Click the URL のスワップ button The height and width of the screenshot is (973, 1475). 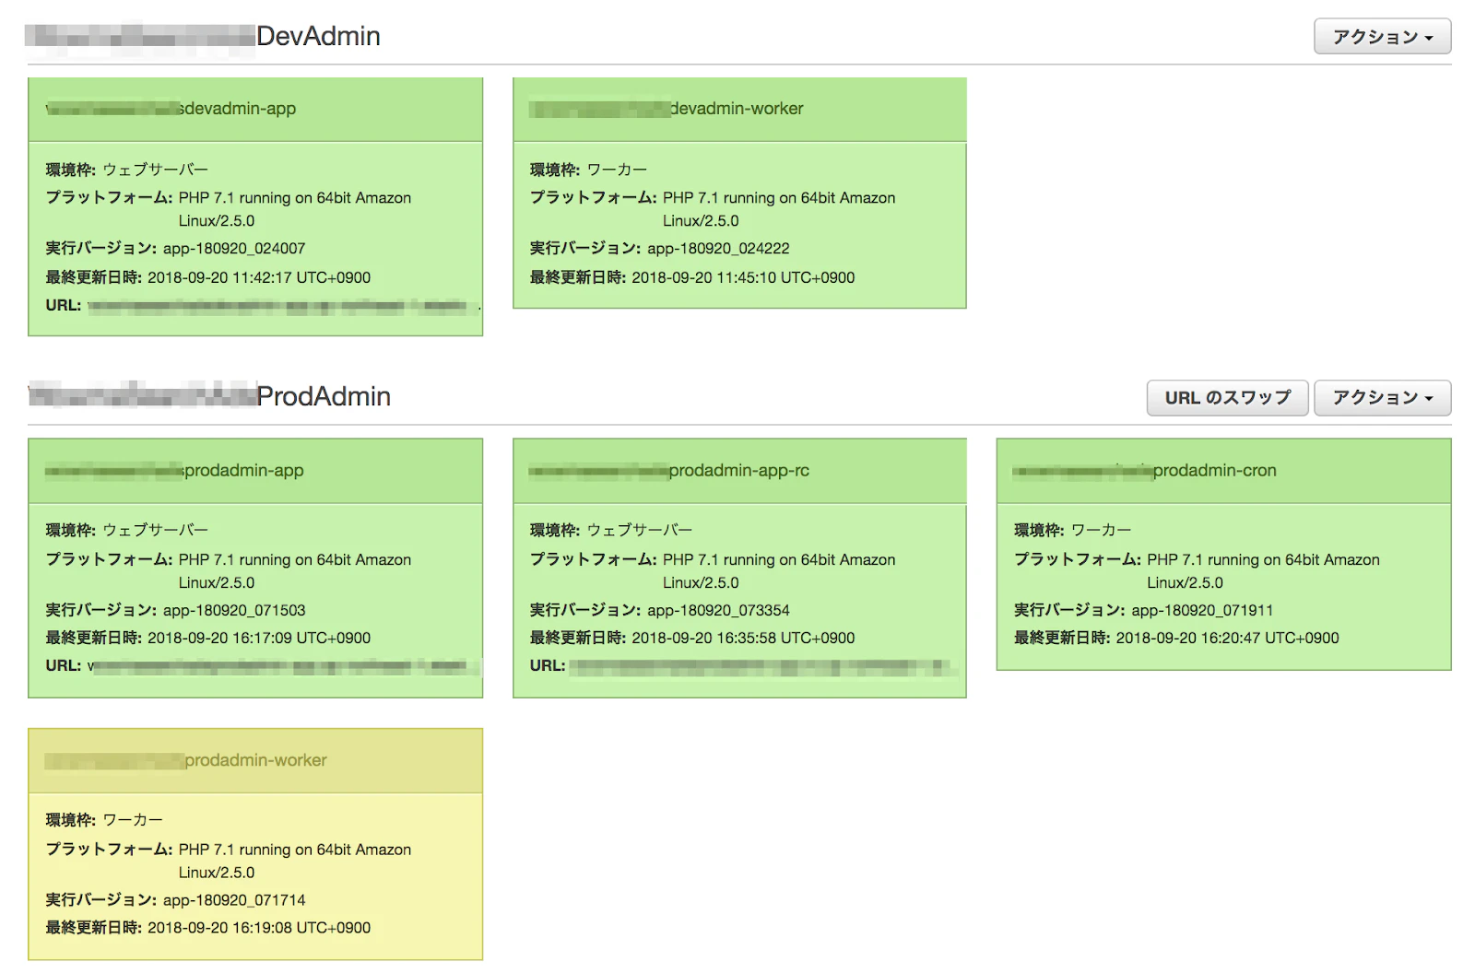[1227, 398]
